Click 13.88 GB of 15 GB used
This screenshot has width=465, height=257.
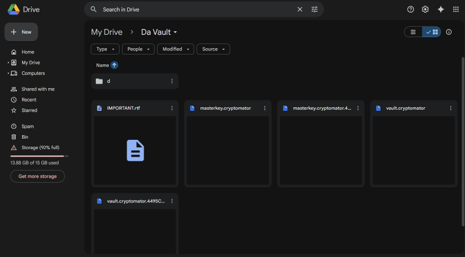34,163
